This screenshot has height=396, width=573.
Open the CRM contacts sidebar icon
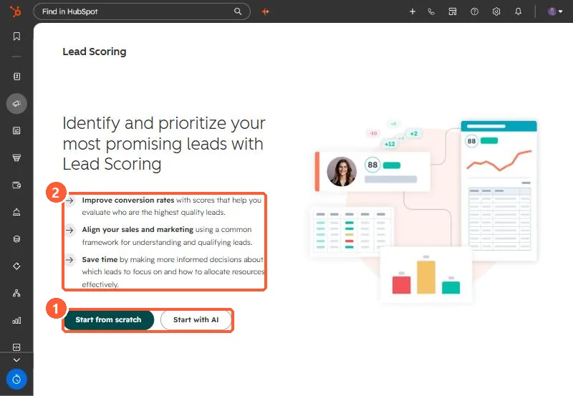(x=16, y=77)
